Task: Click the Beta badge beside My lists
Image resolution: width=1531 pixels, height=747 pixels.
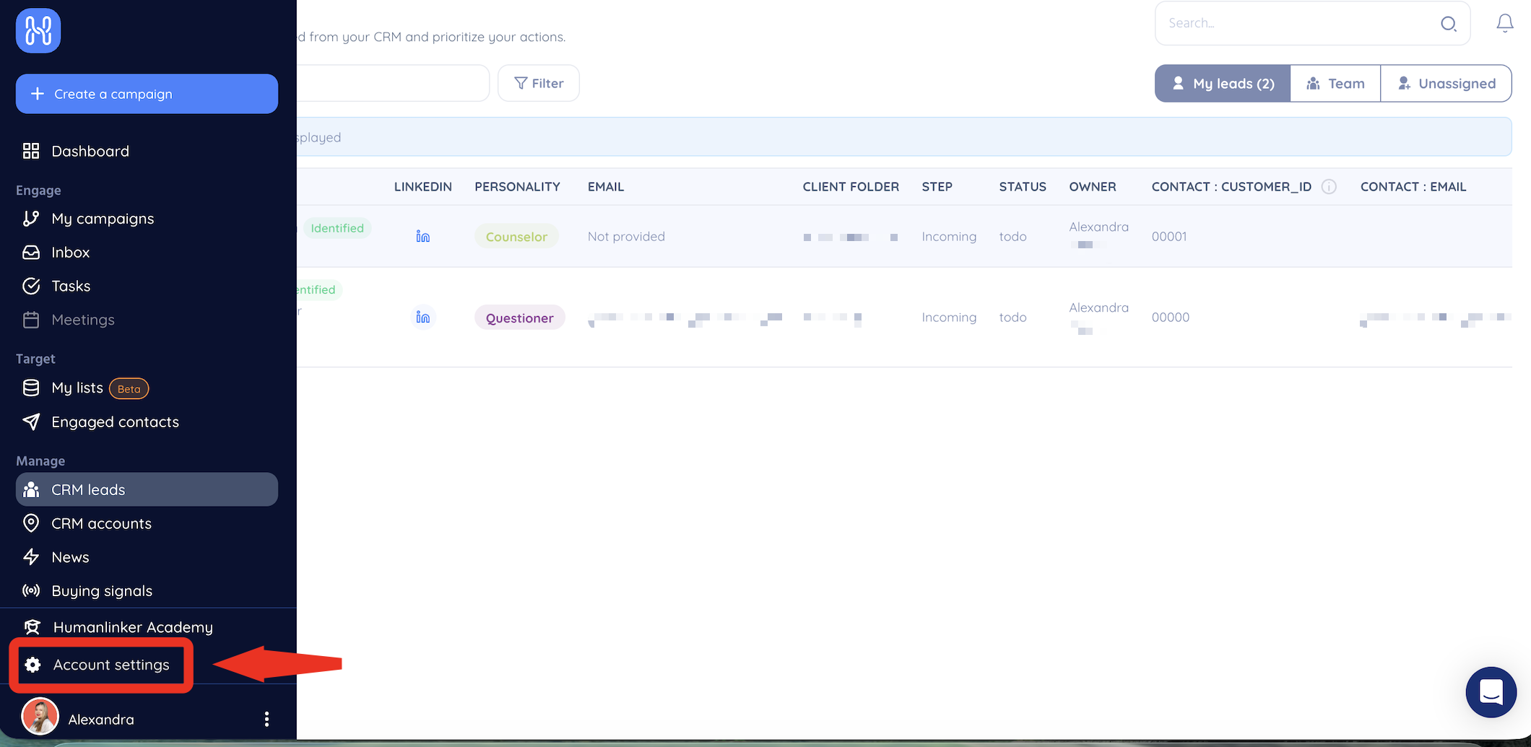Action: [129, 388]
